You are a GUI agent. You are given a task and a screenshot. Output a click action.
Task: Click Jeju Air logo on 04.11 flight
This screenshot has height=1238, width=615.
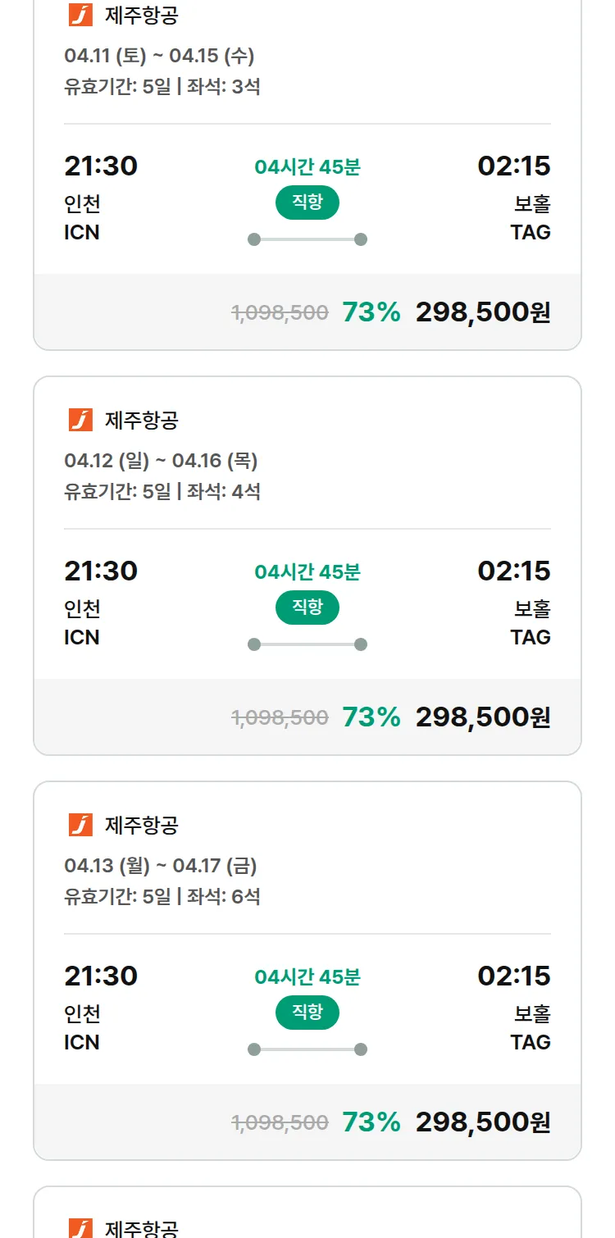pyautogui.click(x=80, y=15)
